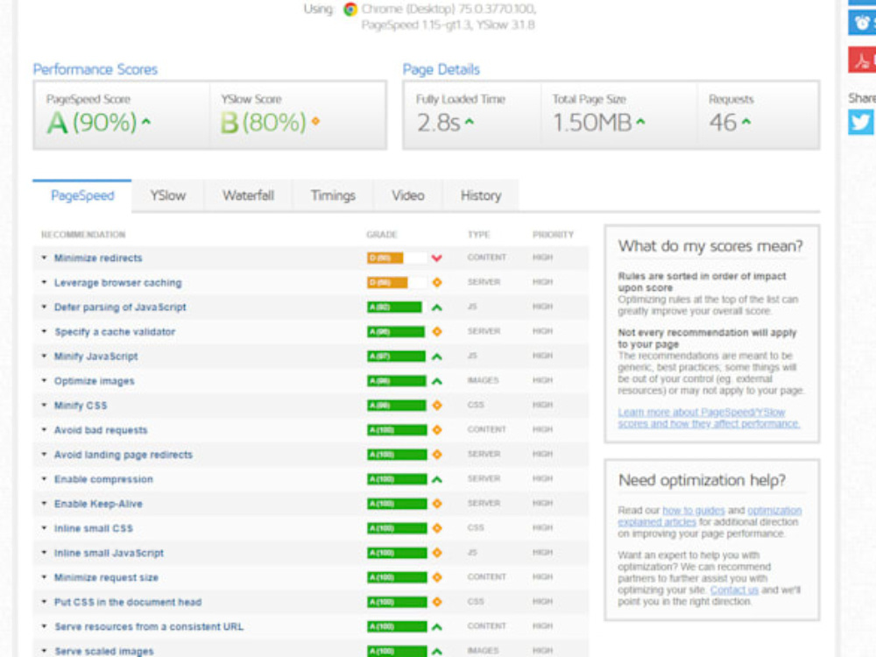Viewport: 876px width, 657px height.
Task: Click the Minimize request size link
Action: [106, 577]
